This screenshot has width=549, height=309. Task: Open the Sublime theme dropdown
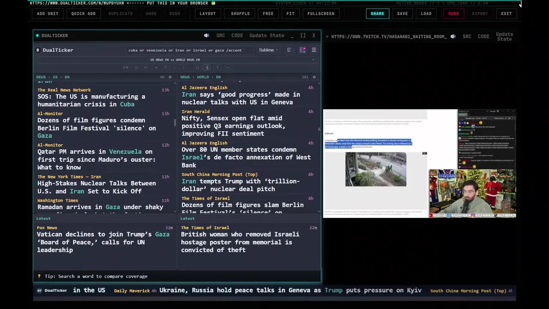point(268,50)
